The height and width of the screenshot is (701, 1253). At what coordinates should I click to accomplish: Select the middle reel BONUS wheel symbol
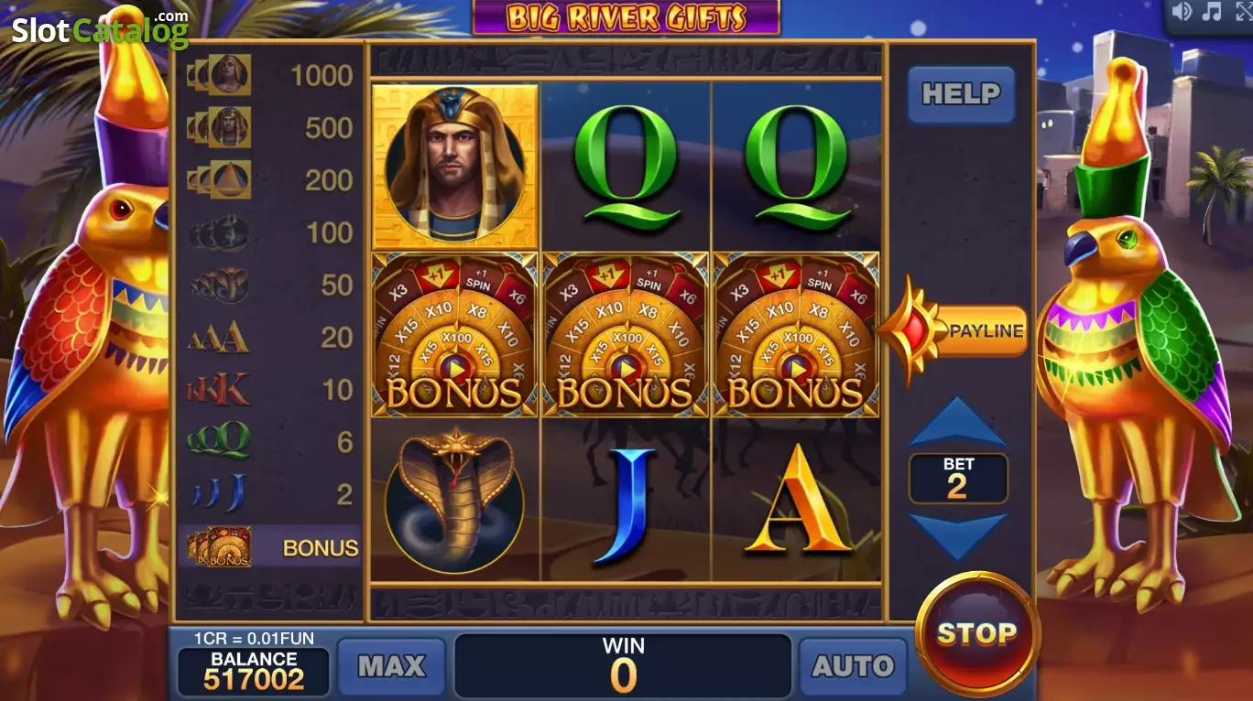[x=626, y=335]
